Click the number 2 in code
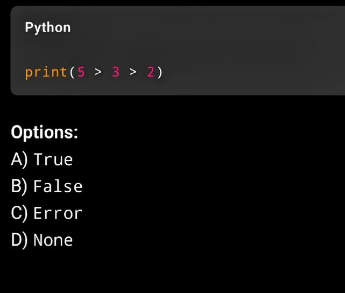The height and width of the screenshot is (293, 345). (x=150, y=72)
